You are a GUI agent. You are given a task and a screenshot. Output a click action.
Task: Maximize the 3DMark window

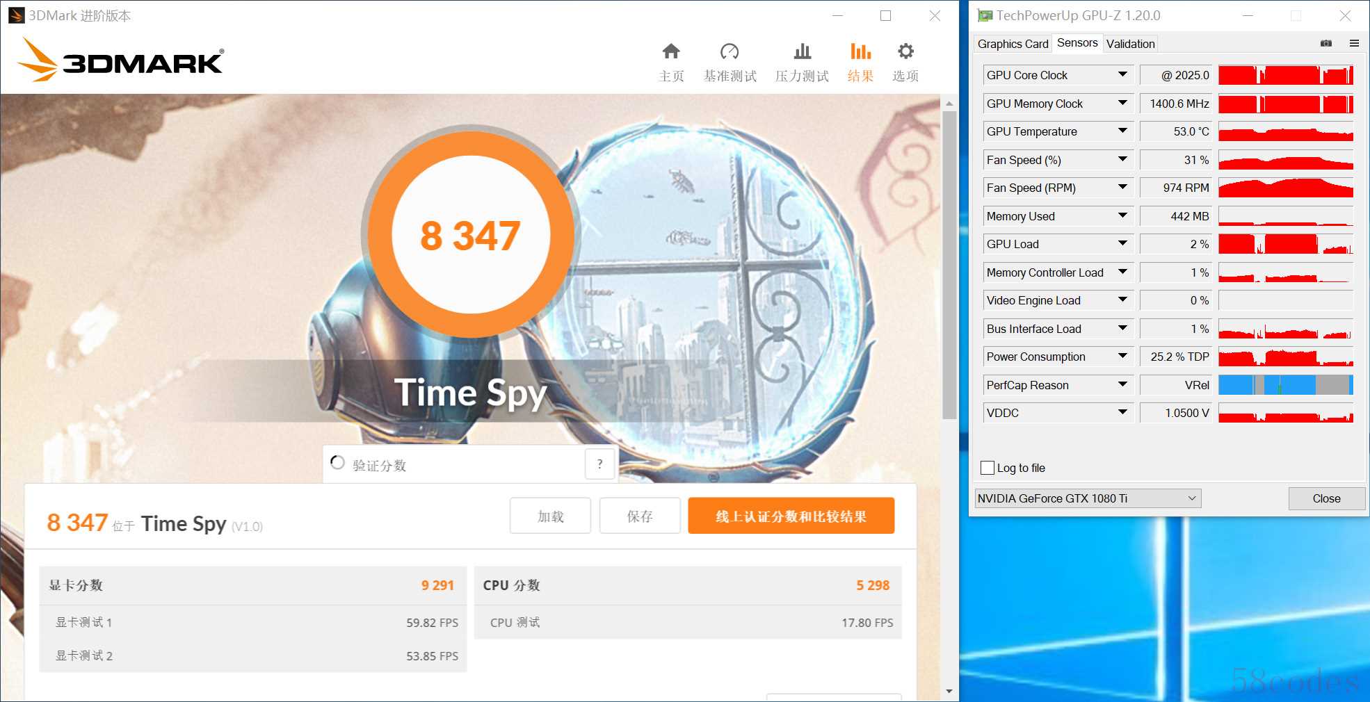click(x=885, y=15)
